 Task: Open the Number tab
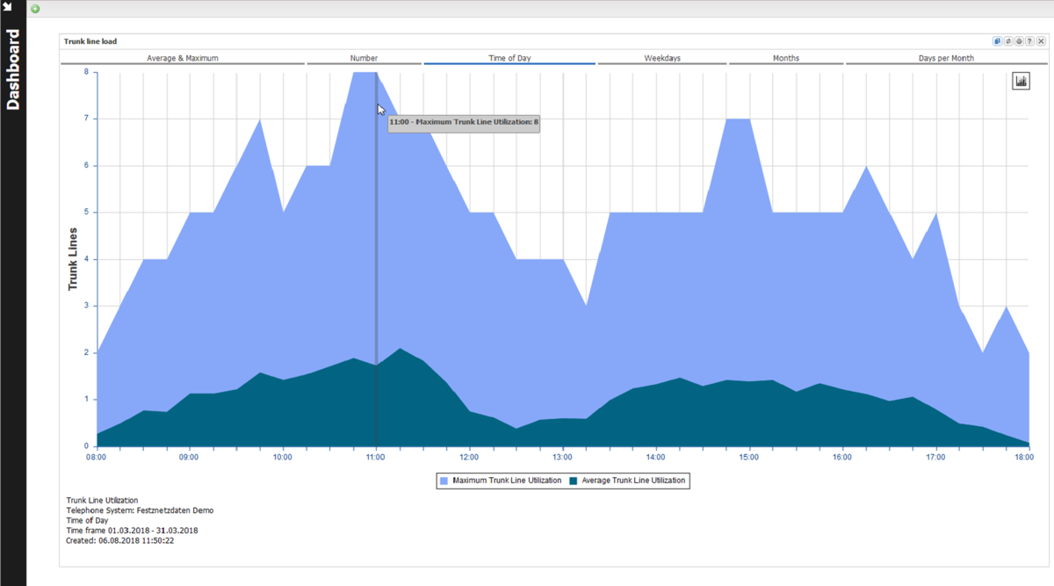tap(364, 58)
